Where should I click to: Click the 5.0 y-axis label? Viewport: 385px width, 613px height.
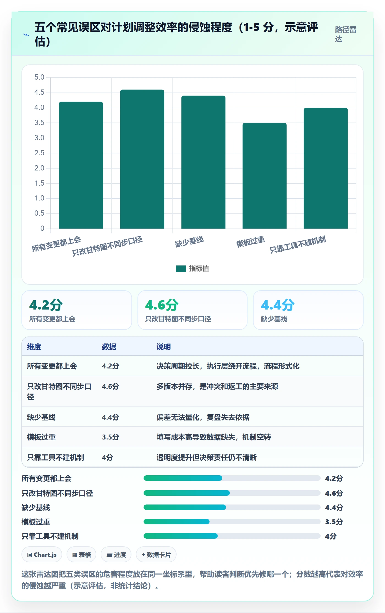[39, 77]
